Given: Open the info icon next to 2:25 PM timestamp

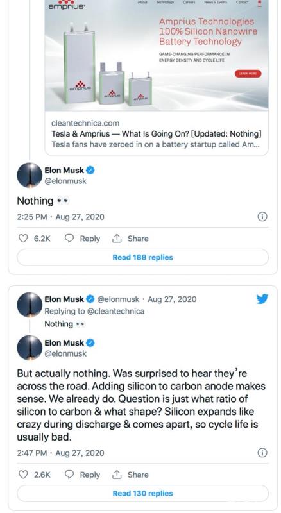Looking at the screenshot, I should point(262,217).
